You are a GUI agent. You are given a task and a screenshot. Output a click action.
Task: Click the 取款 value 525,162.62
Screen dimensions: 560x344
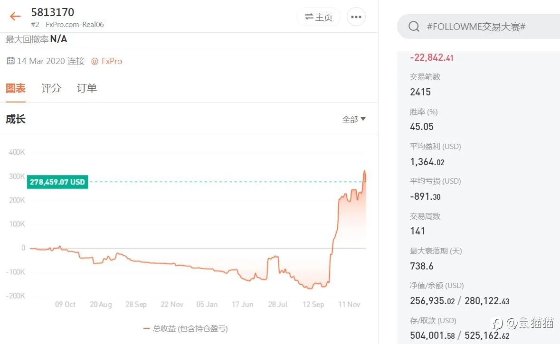click(x=487, y=335)
